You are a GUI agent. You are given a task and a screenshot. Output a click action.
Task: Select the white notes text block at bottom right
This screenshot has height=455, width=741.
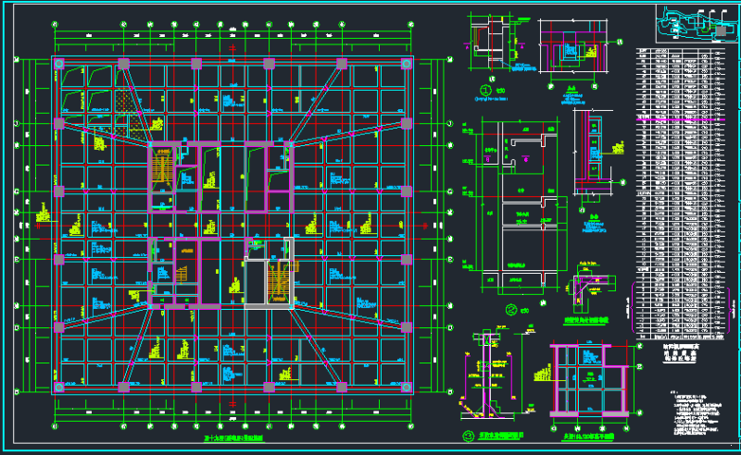pyautogui.click(x=696, y=413)
